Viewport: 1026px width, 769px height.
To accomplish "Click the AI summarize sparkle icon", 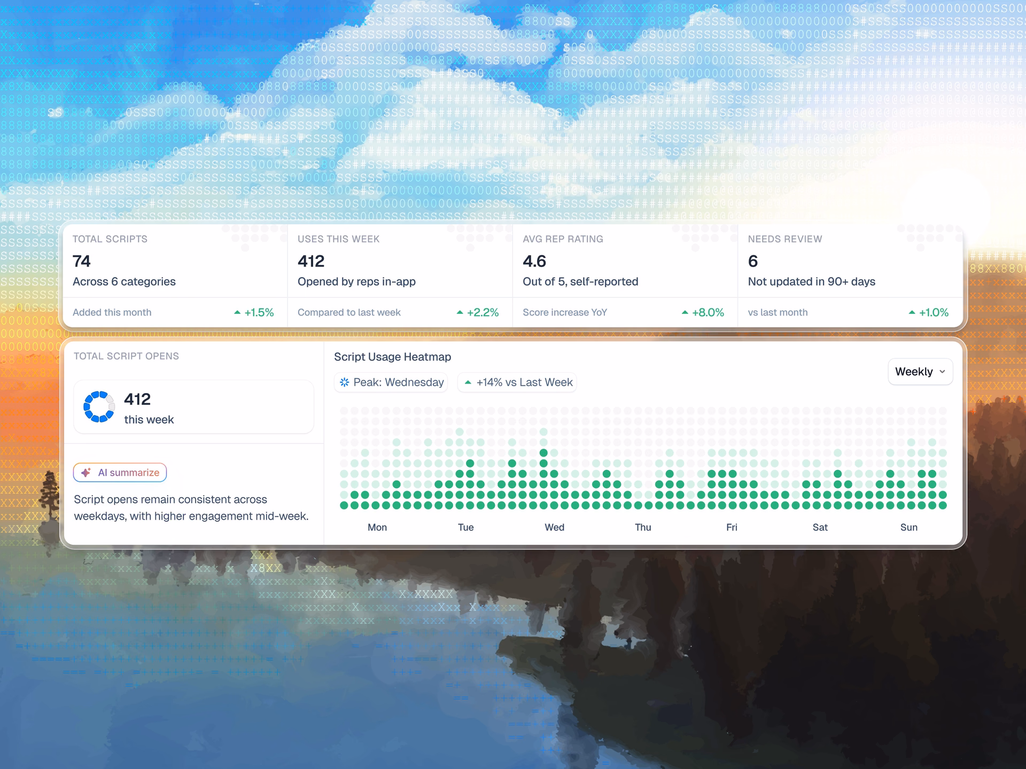I will 86,473.
